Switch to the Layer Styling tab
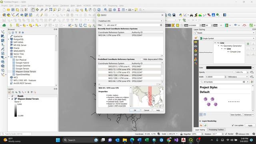The image size is (256, 144). coord(200,130)
